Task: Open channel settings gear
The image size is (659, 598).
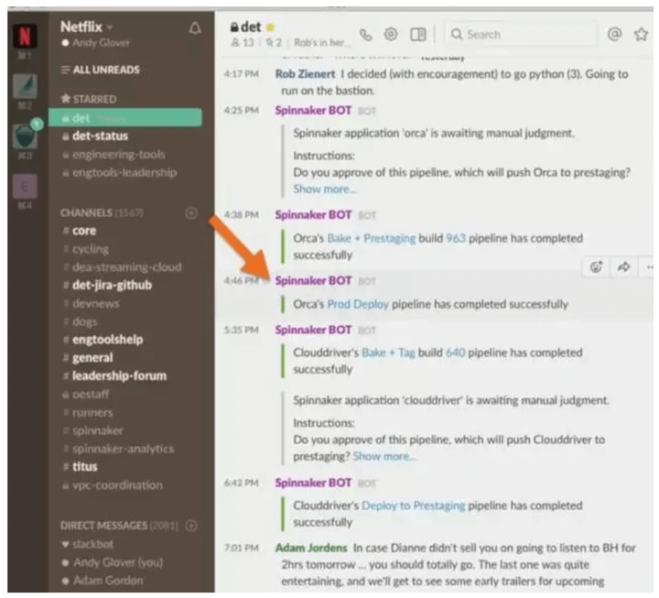Action: click(x=391, y=34)
